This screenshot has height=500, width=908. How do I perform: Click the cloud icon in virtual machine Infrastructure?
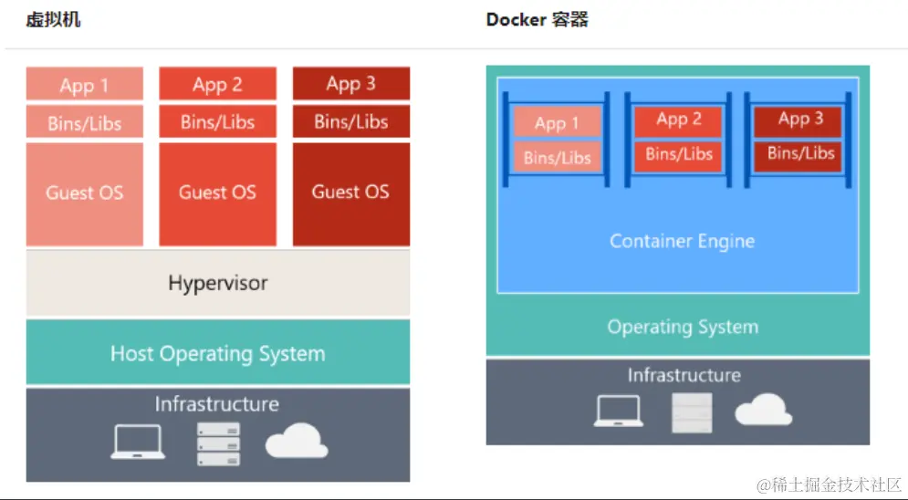point(297,441)
